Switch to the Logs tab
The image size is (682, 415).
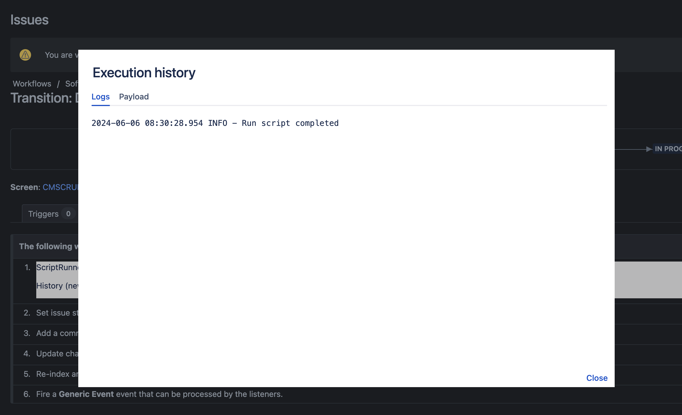(x=100, y=97)
